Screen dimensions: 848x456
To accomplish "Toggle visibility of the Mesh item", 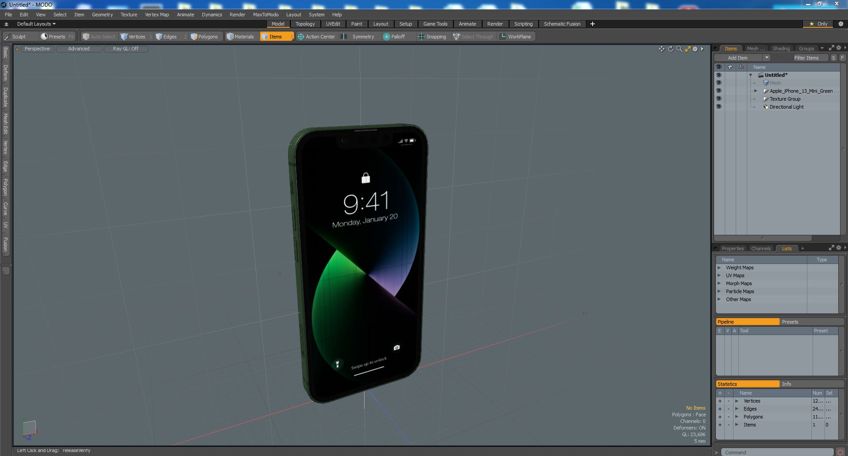I will coord(719,83).
